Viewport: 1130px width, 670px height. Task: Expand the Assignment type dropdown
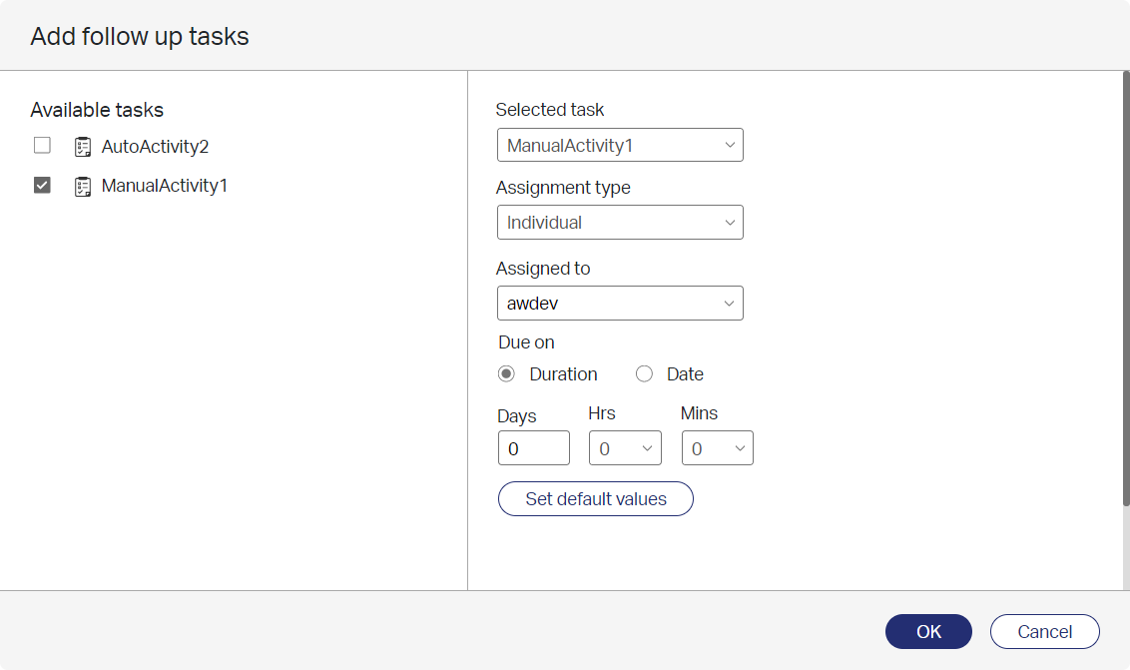[x=620, y=222]
